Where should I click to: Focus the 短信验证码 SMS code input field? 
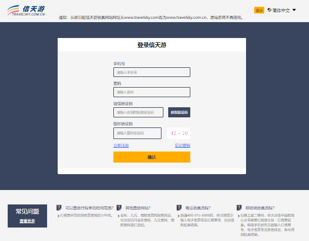coord(138,112)
